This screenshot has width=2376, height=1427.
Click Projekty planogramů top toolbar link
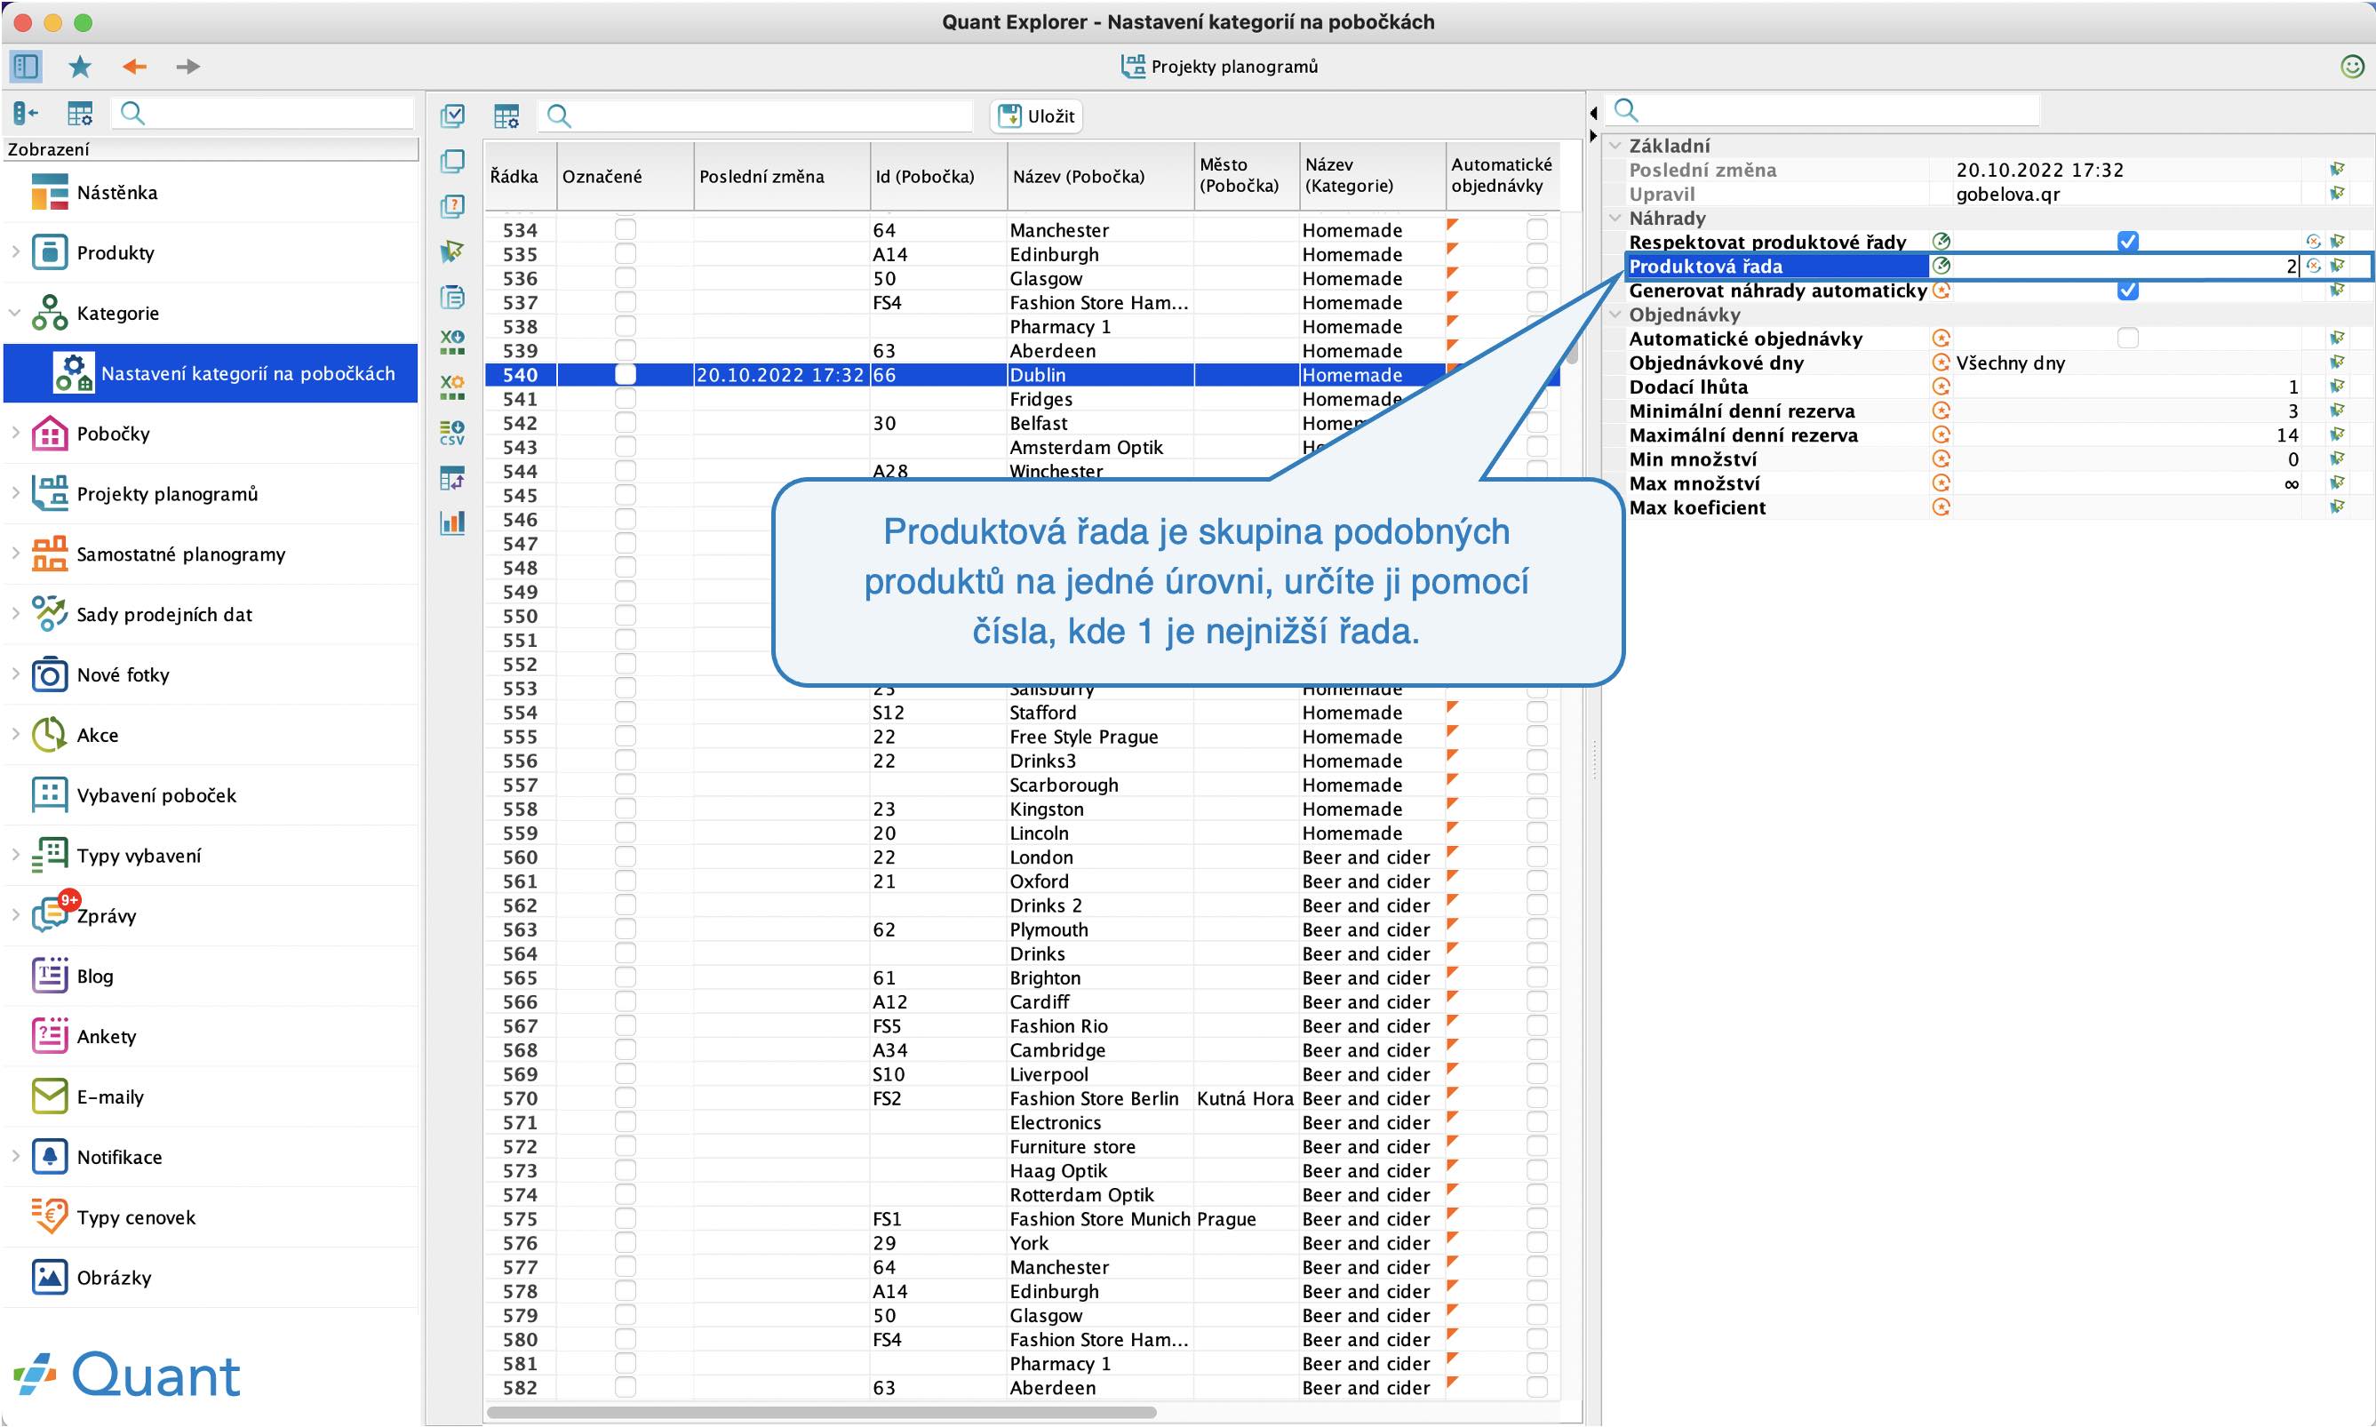pos(1219,67)
